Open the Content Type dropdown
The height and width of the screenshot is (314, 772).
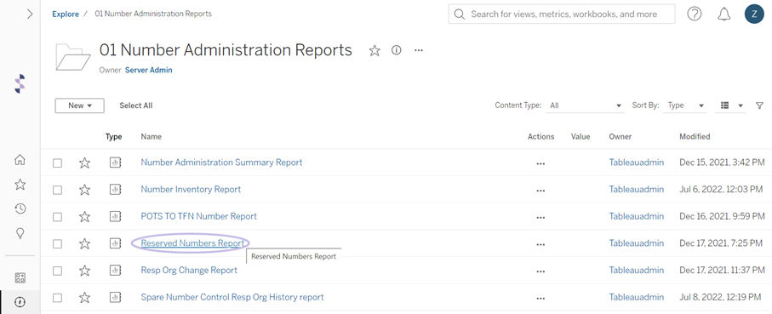click(585, 106)
